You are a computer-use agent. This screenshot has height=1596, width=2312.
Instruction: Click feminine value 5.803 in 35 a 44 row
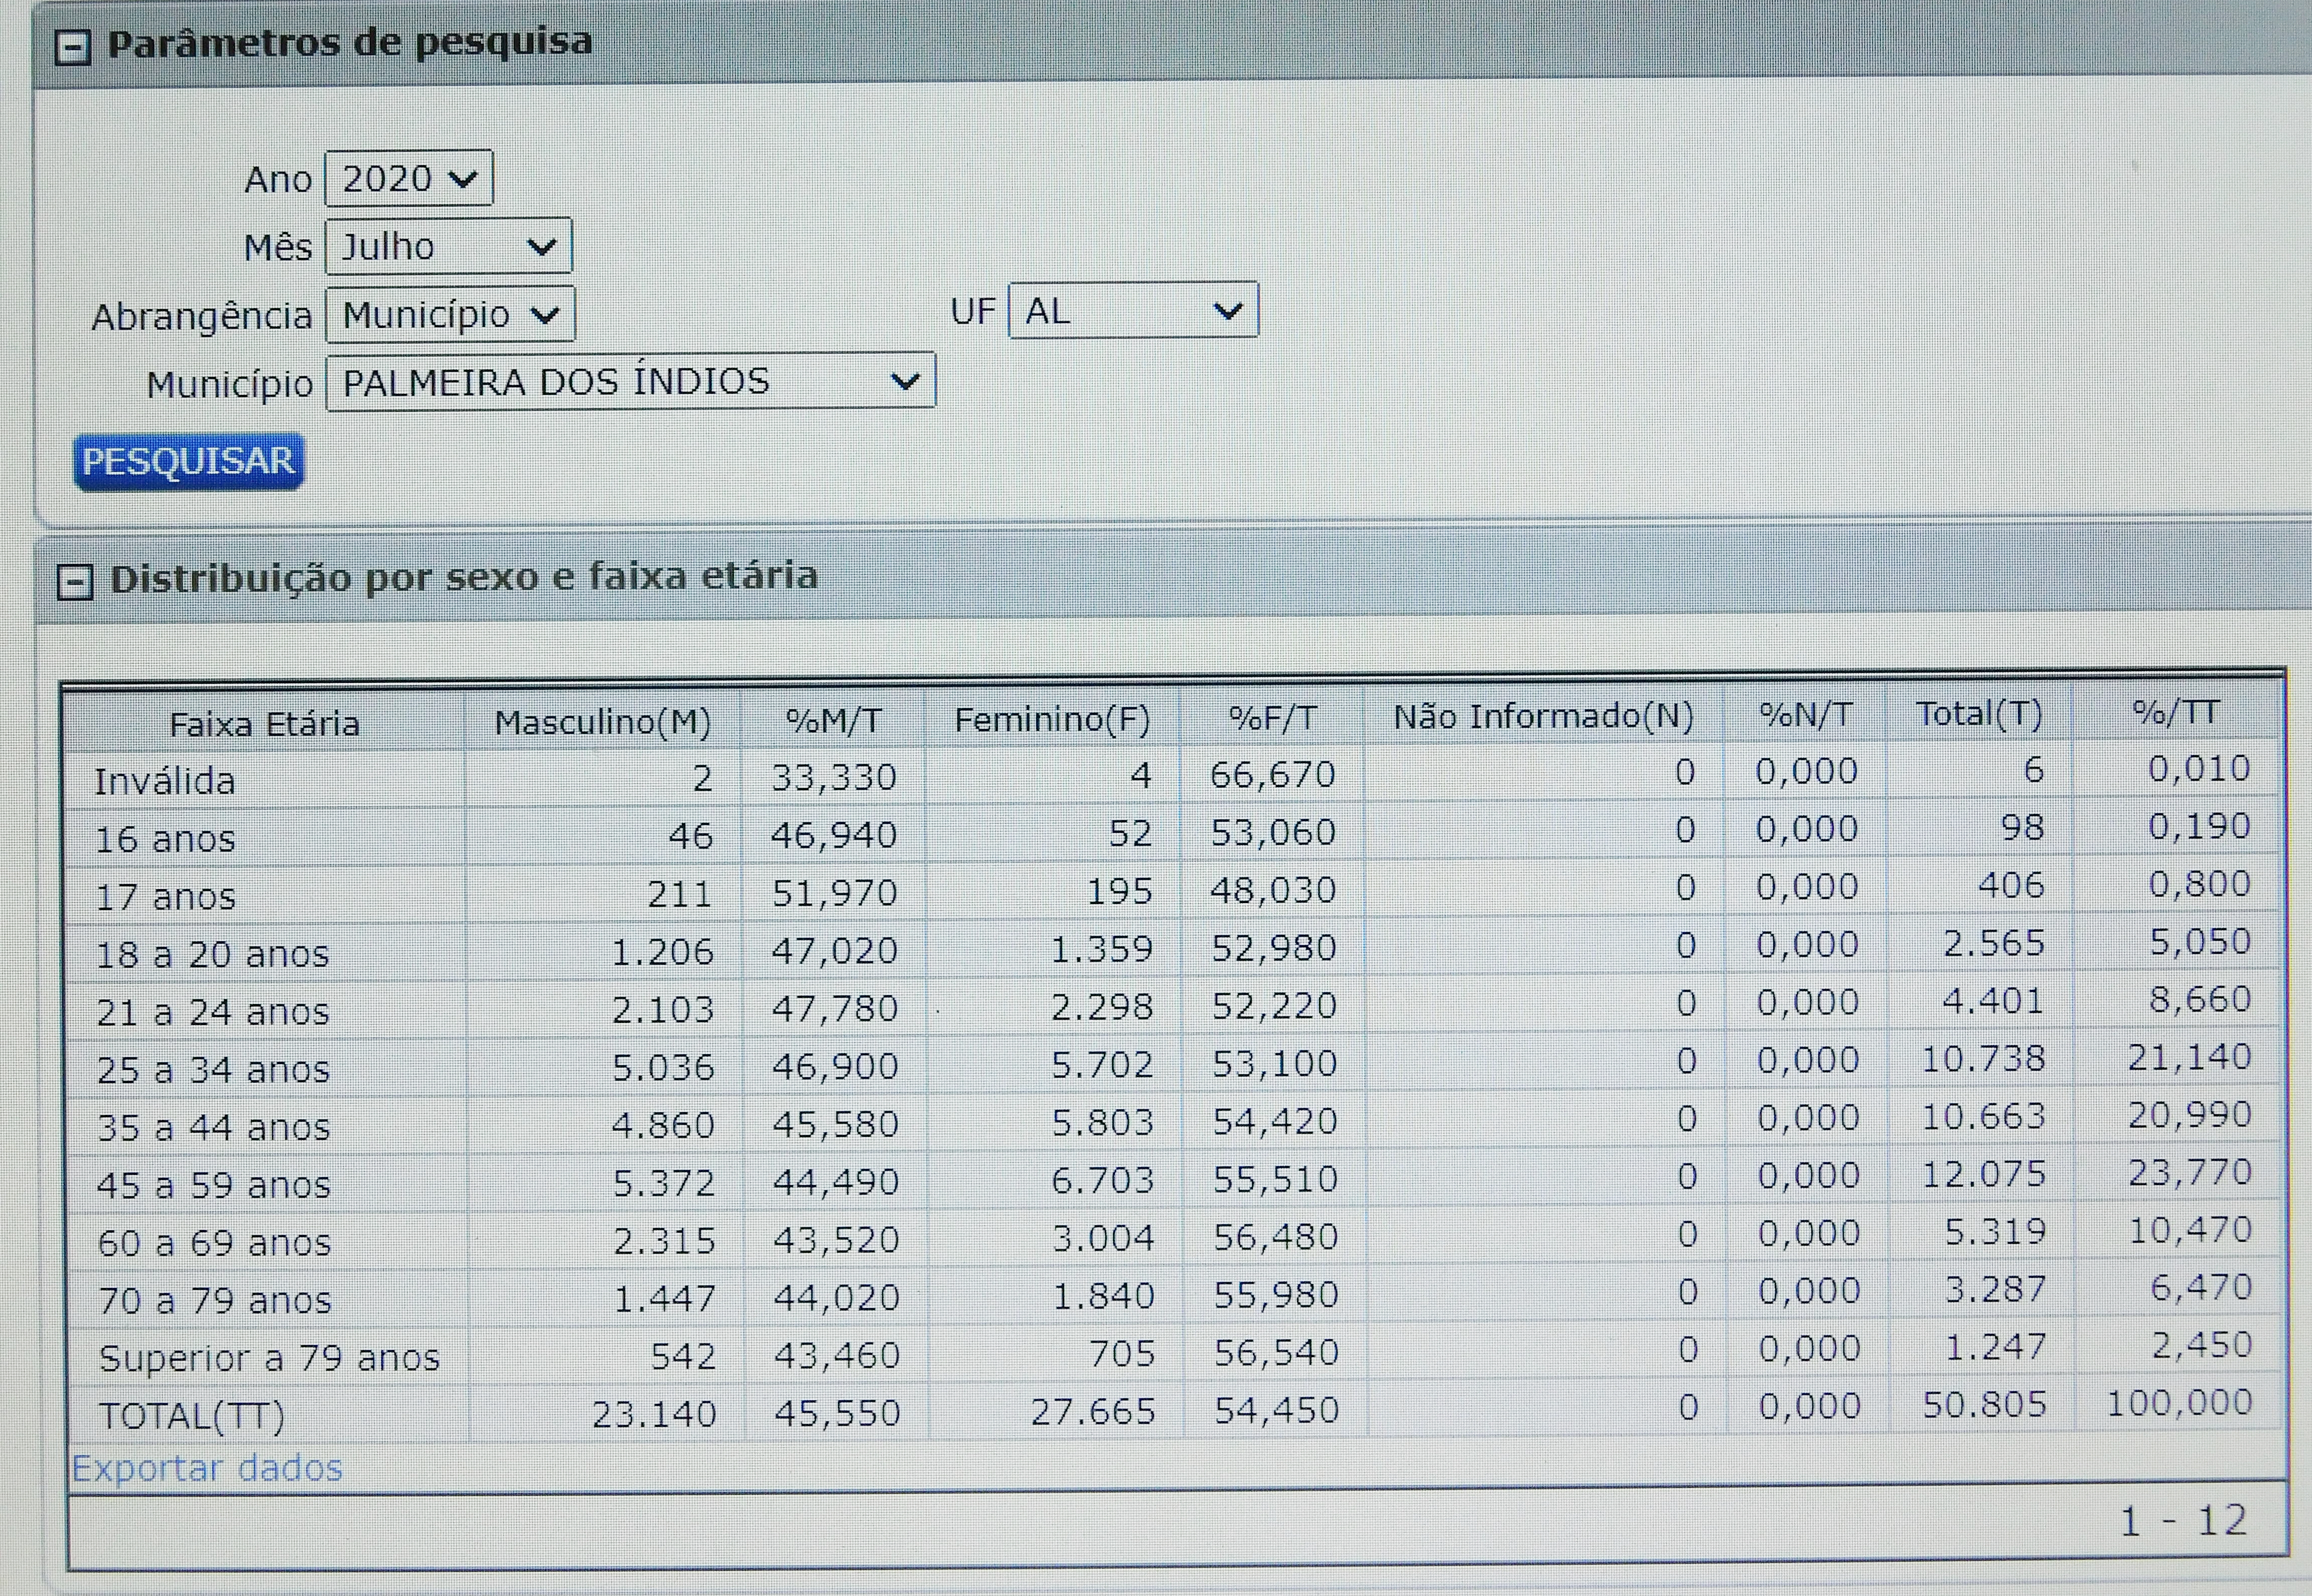[1102, 1122]
